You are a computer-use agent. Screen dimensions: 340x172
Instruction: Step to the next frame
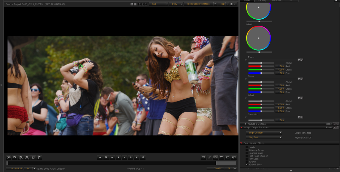(x=137, y=157)
